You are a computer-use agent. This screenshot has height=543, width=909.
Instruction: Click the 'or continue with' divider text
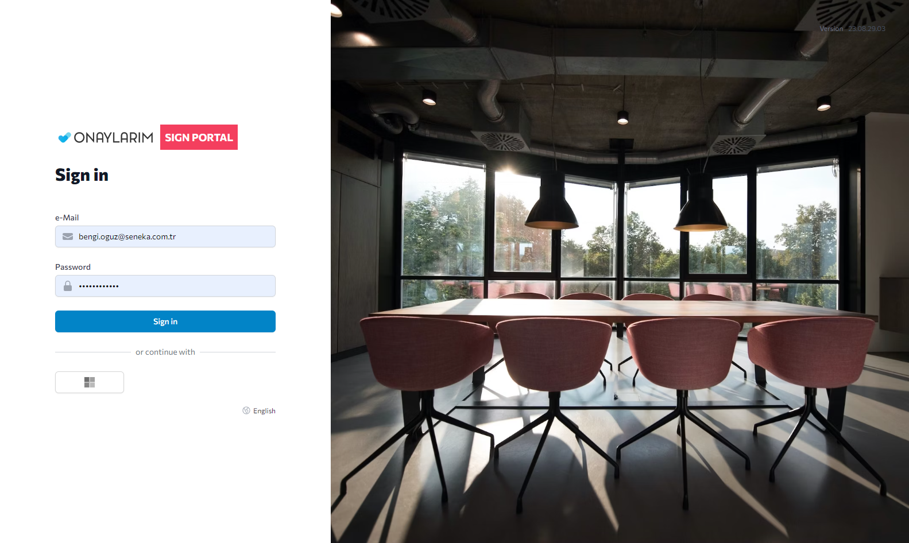[165, 352]
